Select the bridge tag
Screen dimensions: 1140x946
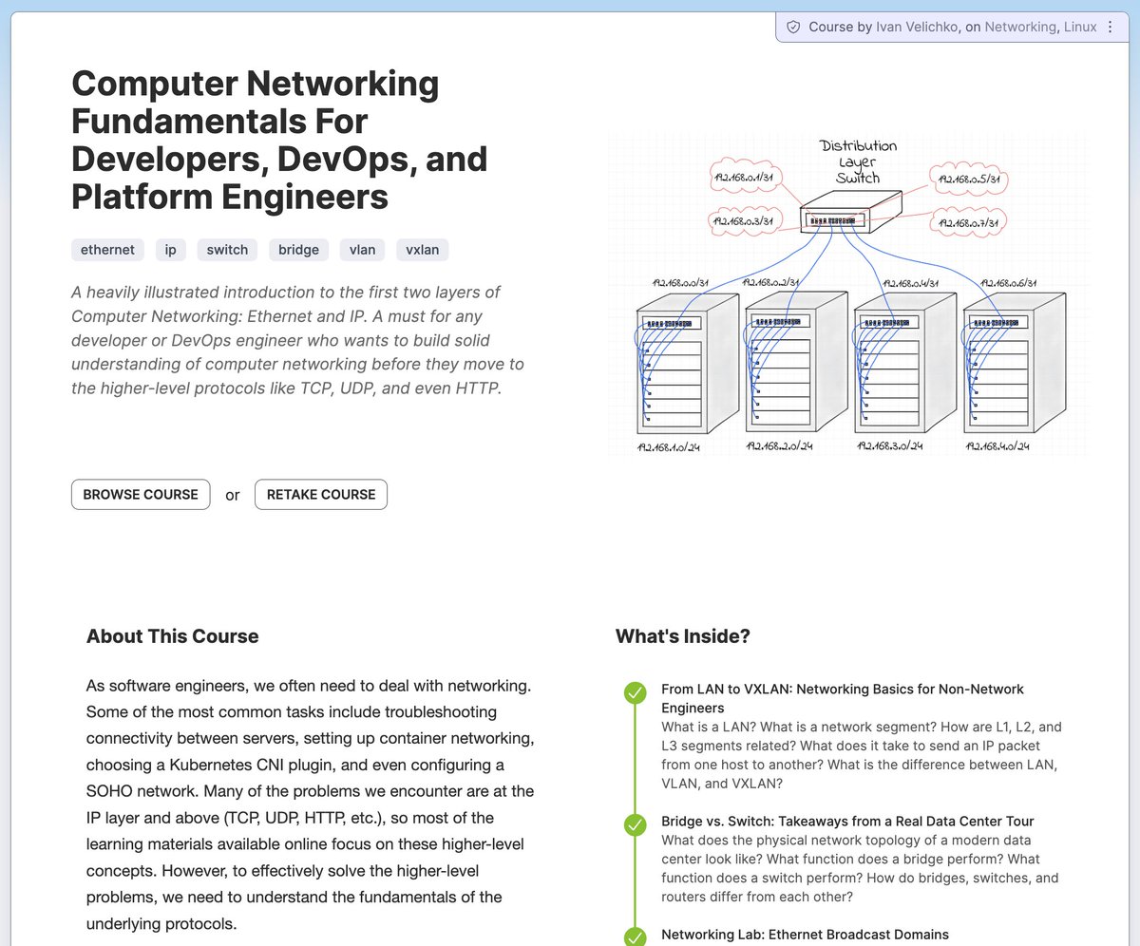pos(299,250)
